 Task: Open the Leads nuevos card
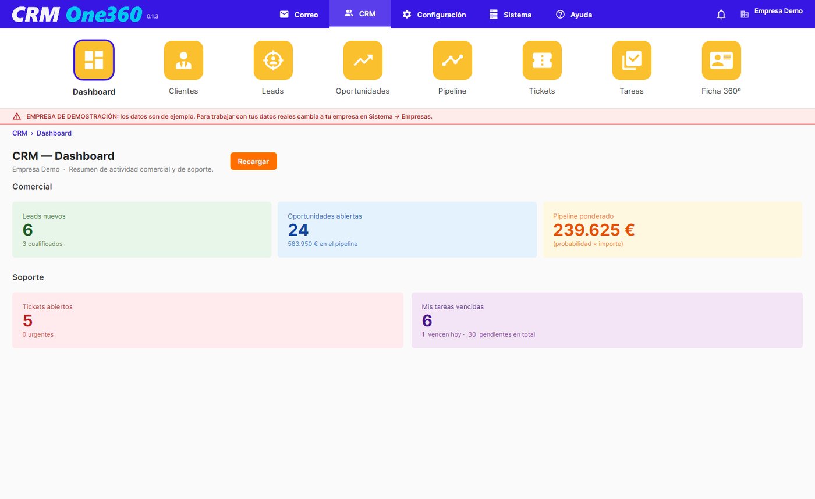[142, 230]
